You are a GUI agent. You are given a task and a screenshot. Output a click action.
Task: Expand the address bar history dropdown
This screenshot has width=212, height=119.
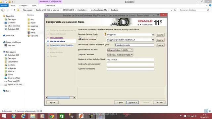172,10
